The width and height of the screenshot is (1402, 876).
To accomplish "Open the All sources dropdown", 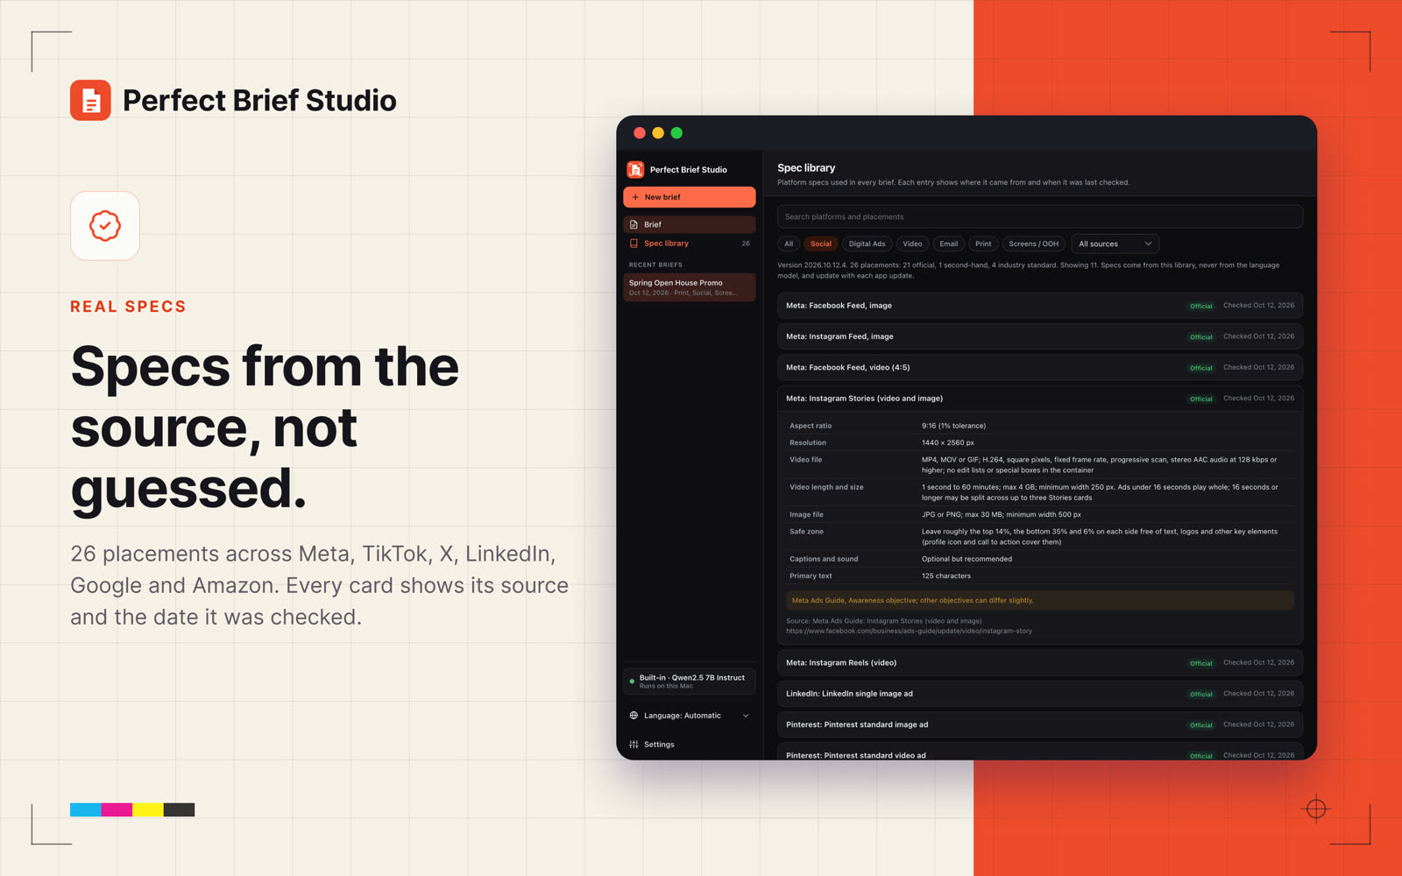I will tap(1115, 244).
